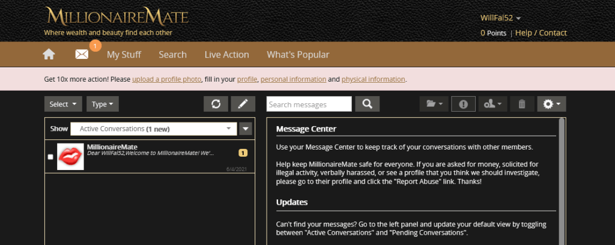The width and height of the screenshot is (615, 245).
Task: Open the mail envelope inbox icon
Action: pyautogui.click(x=82, y=55)
